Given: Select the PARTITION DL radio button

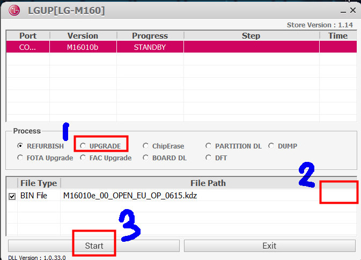Looking at the screenshot, I should [x=208, y=146].
